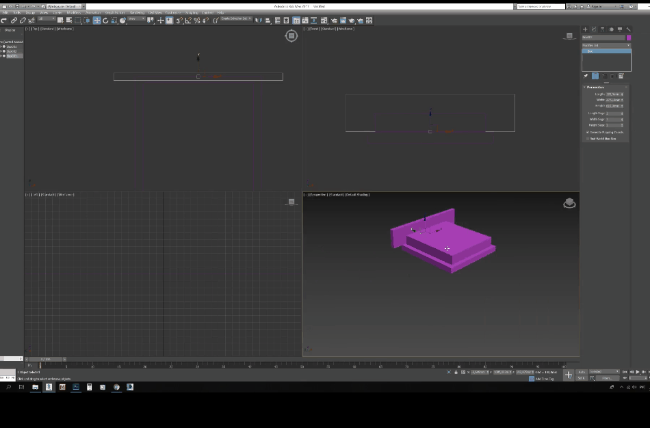Activate the Select and Rotate tool

tap(105, 21)
